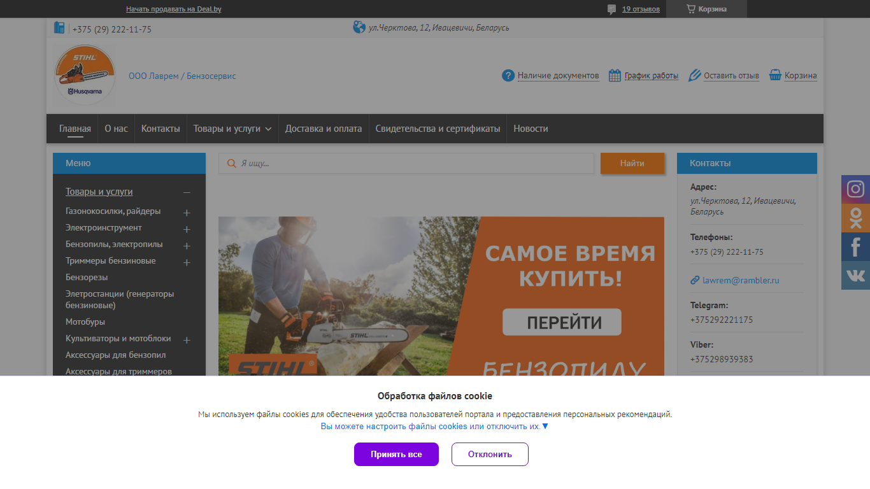Click the Найти search button
Screen dimensions: 870x489
click(632, 164)
